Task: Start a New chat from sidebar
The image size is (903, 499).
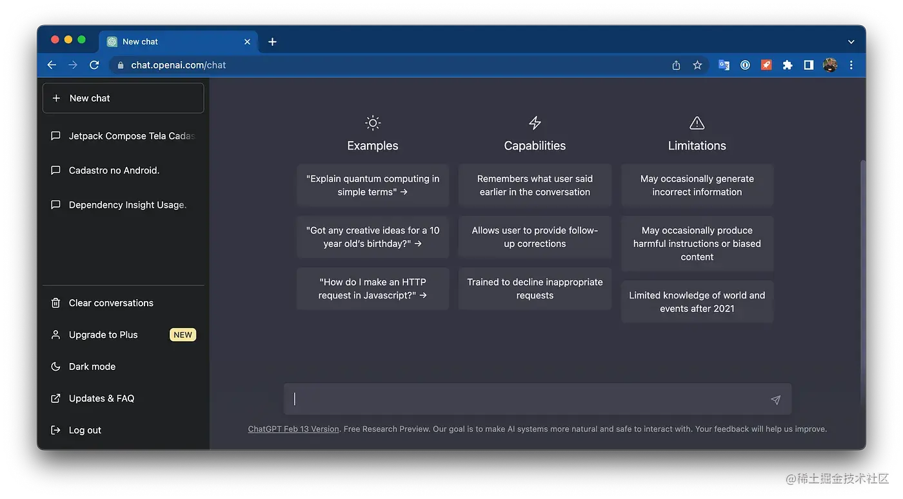Action: pyautogui.click(x=123, y=98)
